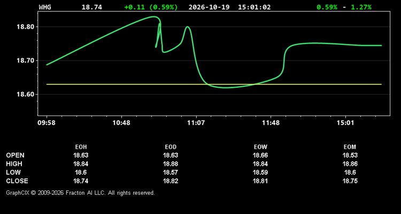Select the current price 18.74 in header

click(x=92, y=7)
